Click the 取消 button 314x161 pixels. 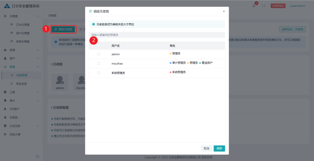[x=206, y=148]
